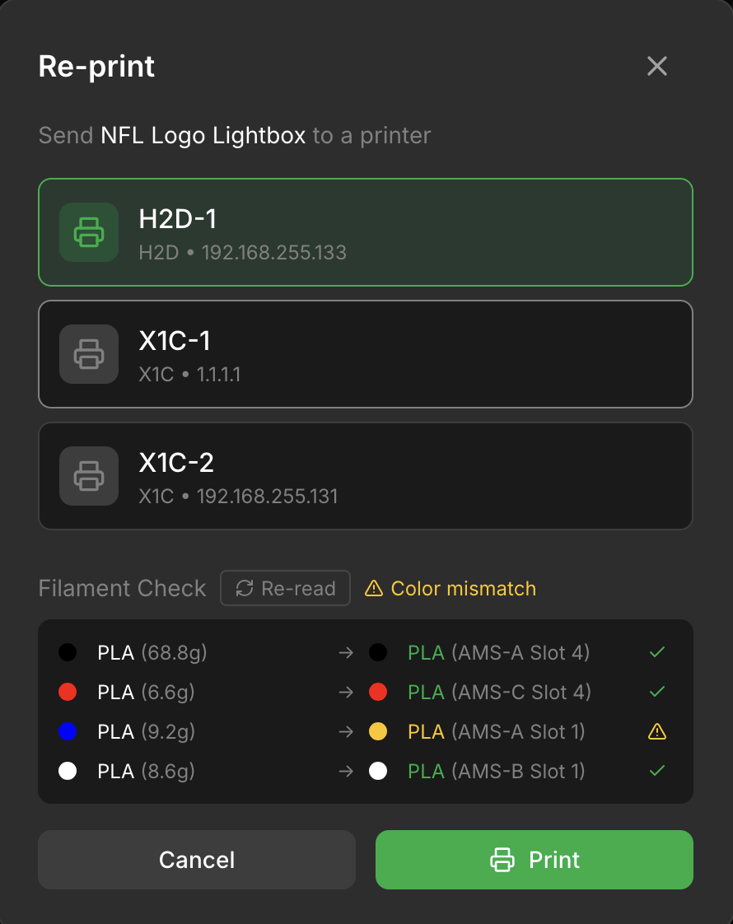Click the Color mismatch warning icon
Viewport: 733px width, 924px height.
pos(373,587)
